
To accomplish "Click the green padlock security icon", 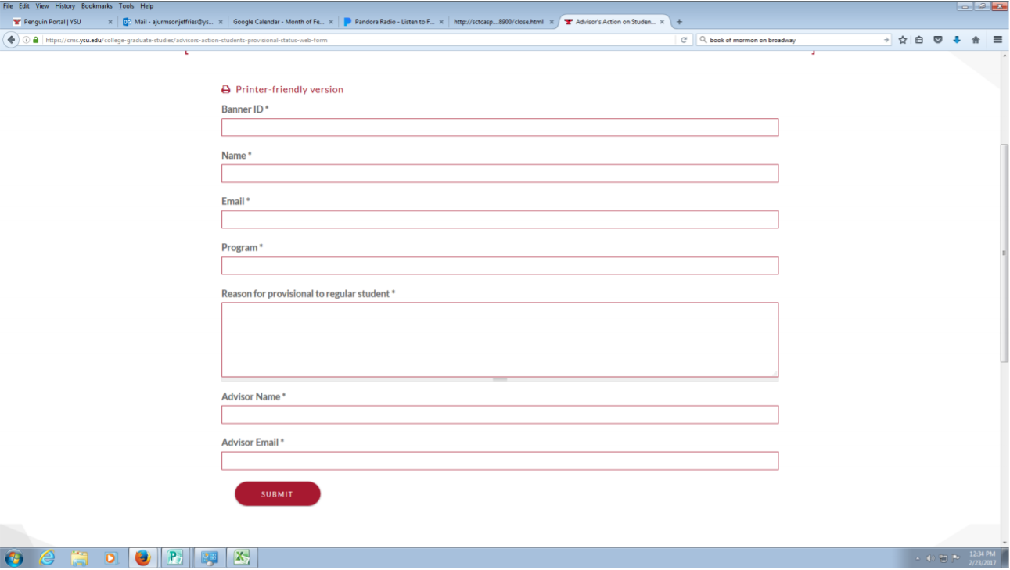I will pos(36,40).
